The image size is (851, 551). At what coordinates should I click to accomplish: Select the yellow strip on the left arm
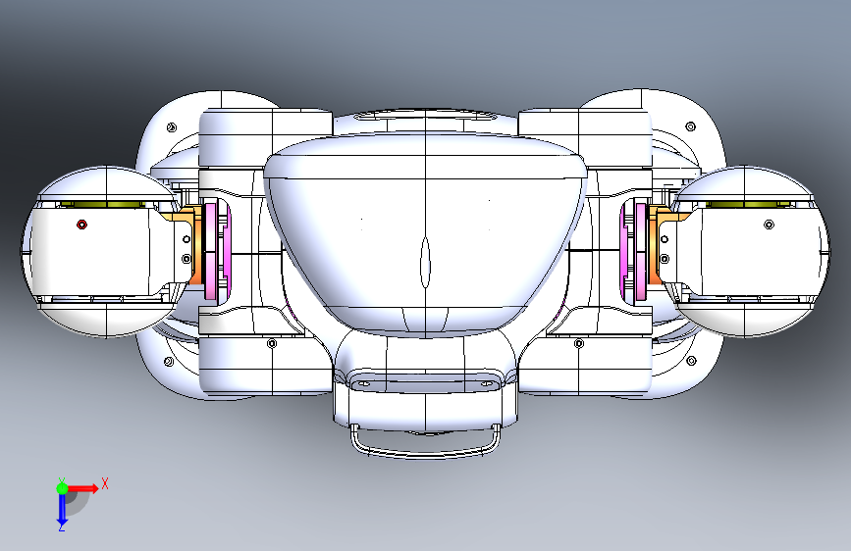coord(101,205)
